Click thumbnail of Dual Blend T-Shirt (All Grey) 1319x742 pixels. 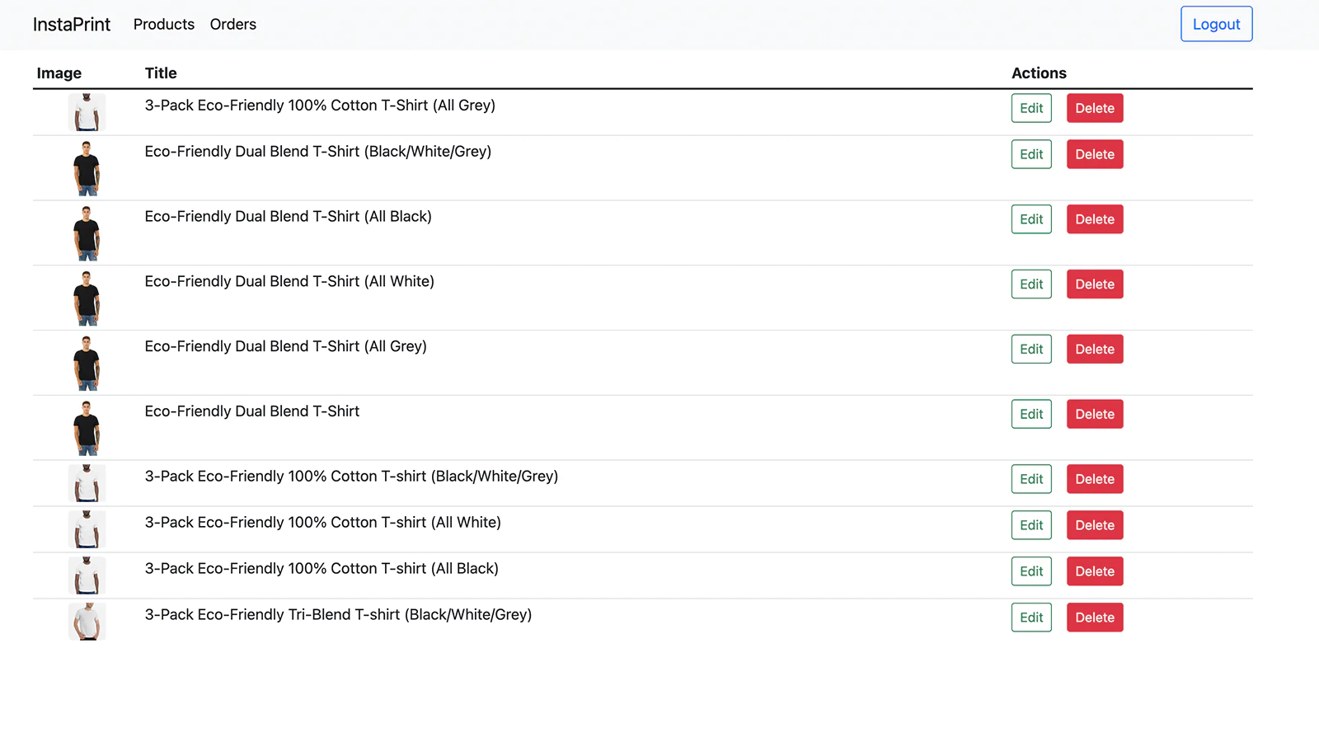(x=87, y=364)
